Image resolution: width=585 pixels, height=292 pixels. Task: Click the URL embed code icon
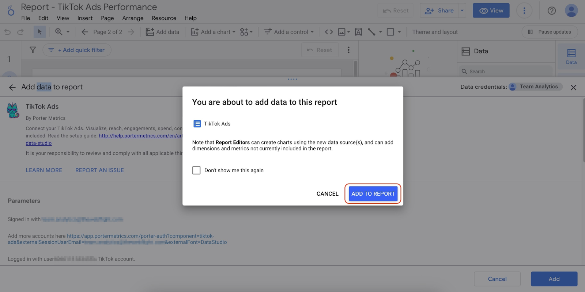coord(329,32)
